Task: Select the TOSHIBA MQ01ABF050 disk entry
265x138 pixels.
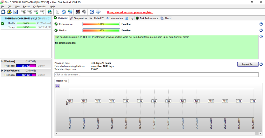Action: coord(26,23)
